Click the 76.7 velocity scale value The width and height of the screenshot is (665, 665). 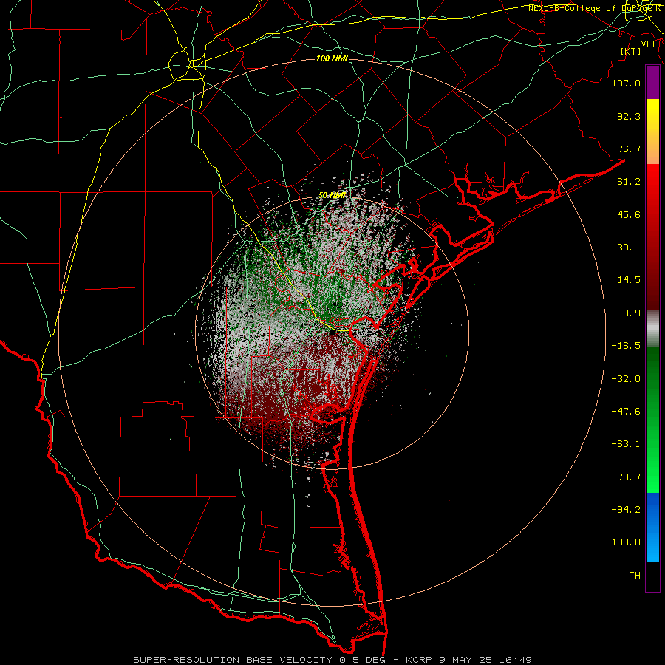pos(629,149)
